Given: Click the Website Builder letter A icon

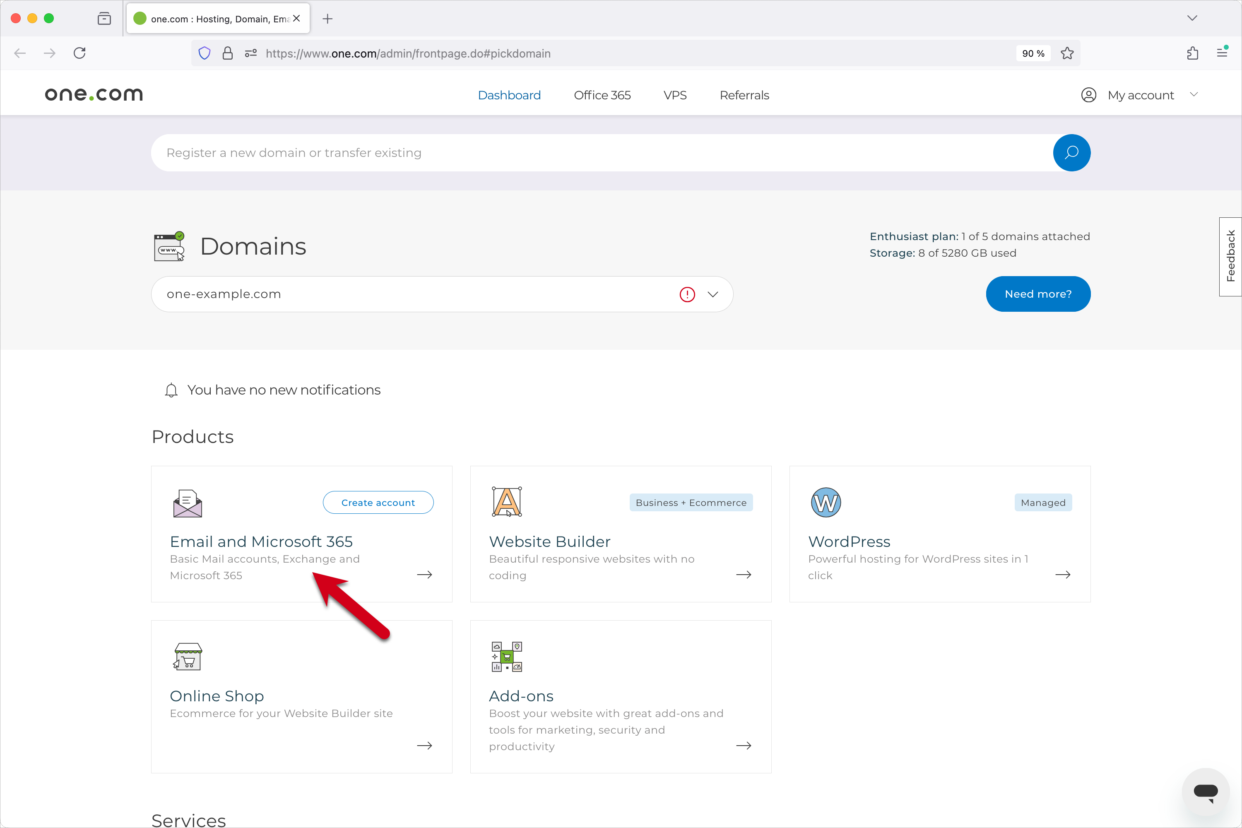Looking at the screenshot, I should [507, 502].
